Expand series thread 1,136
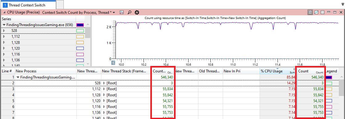This screenshot has width=345, height=119. coord(4,60)
